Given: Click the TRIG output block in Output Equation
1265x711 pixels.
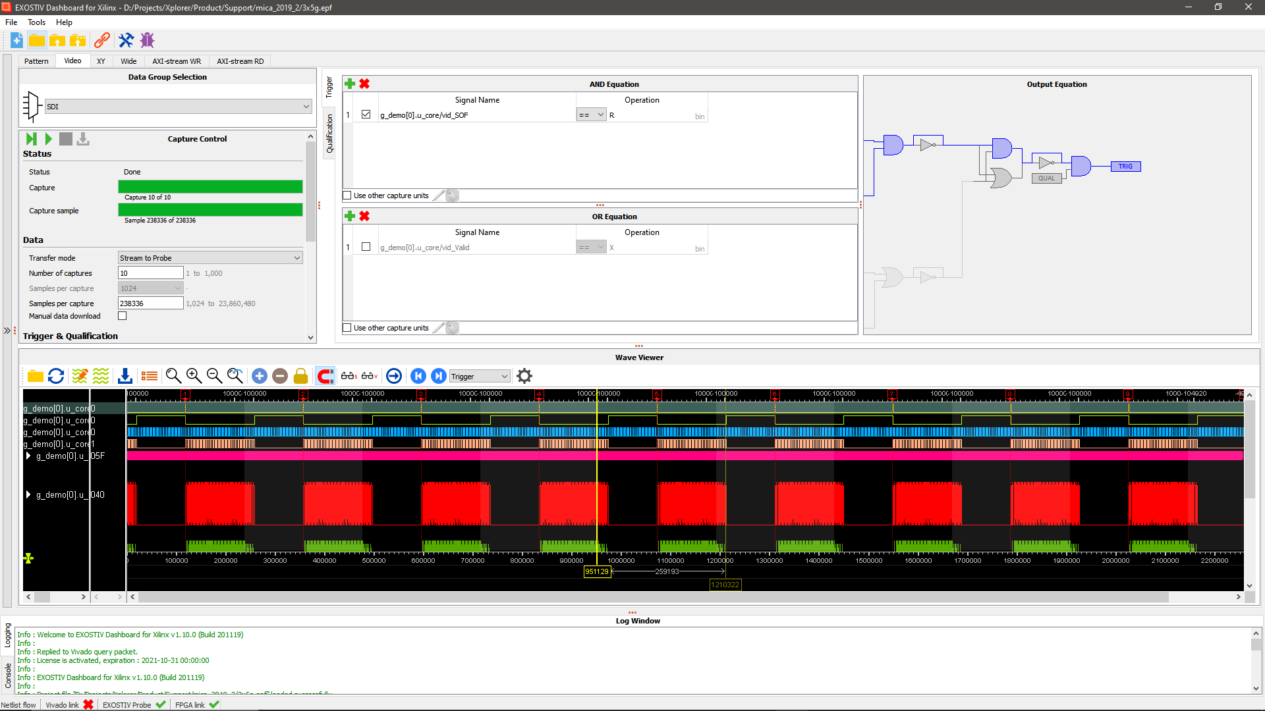Looking at the screenshot, I should click(1125, 167).
